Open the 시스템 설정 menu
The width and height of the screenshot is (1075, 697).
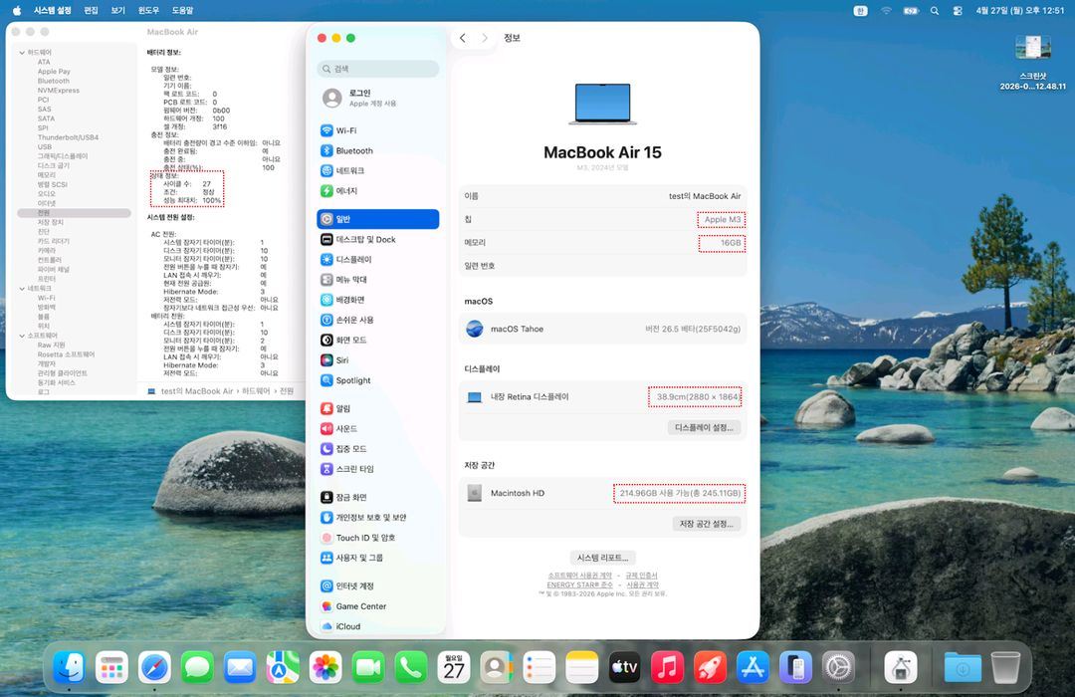point(52,10)
